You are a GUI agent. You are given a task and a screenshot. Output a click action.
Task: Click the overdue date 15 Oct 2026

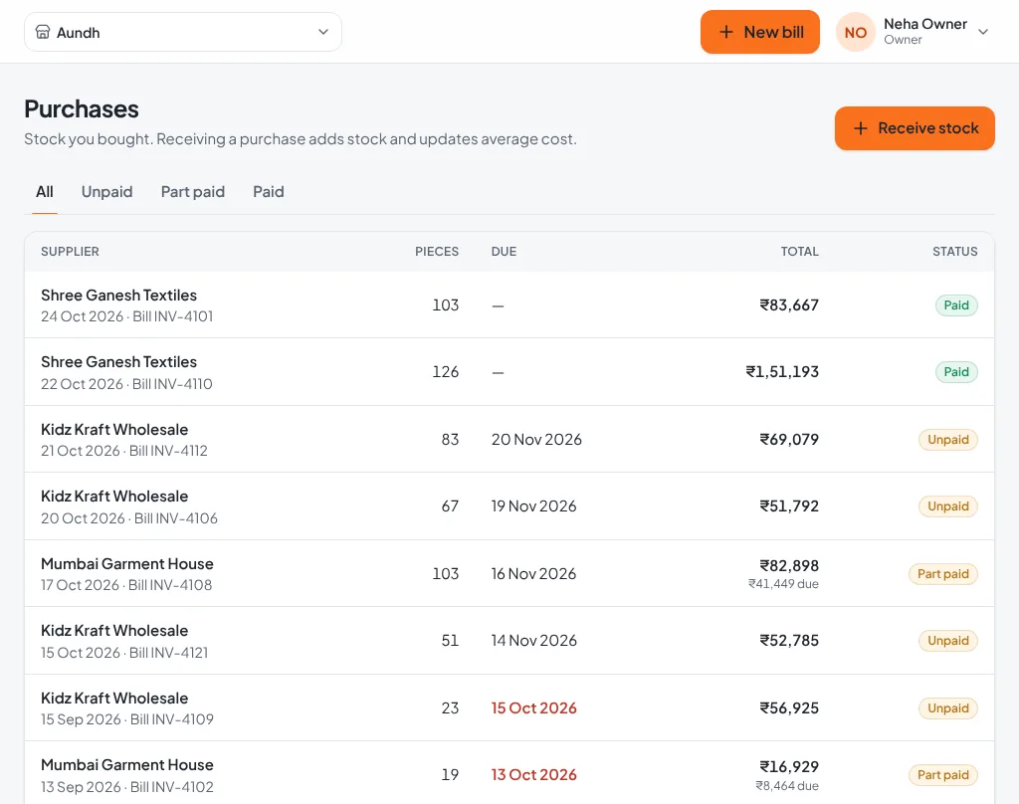[533, 707]
